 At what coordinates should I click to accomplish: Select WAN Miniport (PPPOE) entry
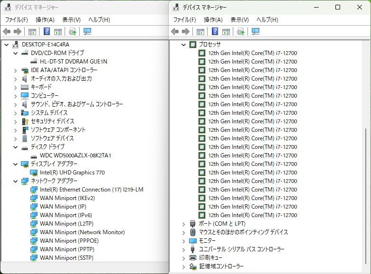[69, 241]
